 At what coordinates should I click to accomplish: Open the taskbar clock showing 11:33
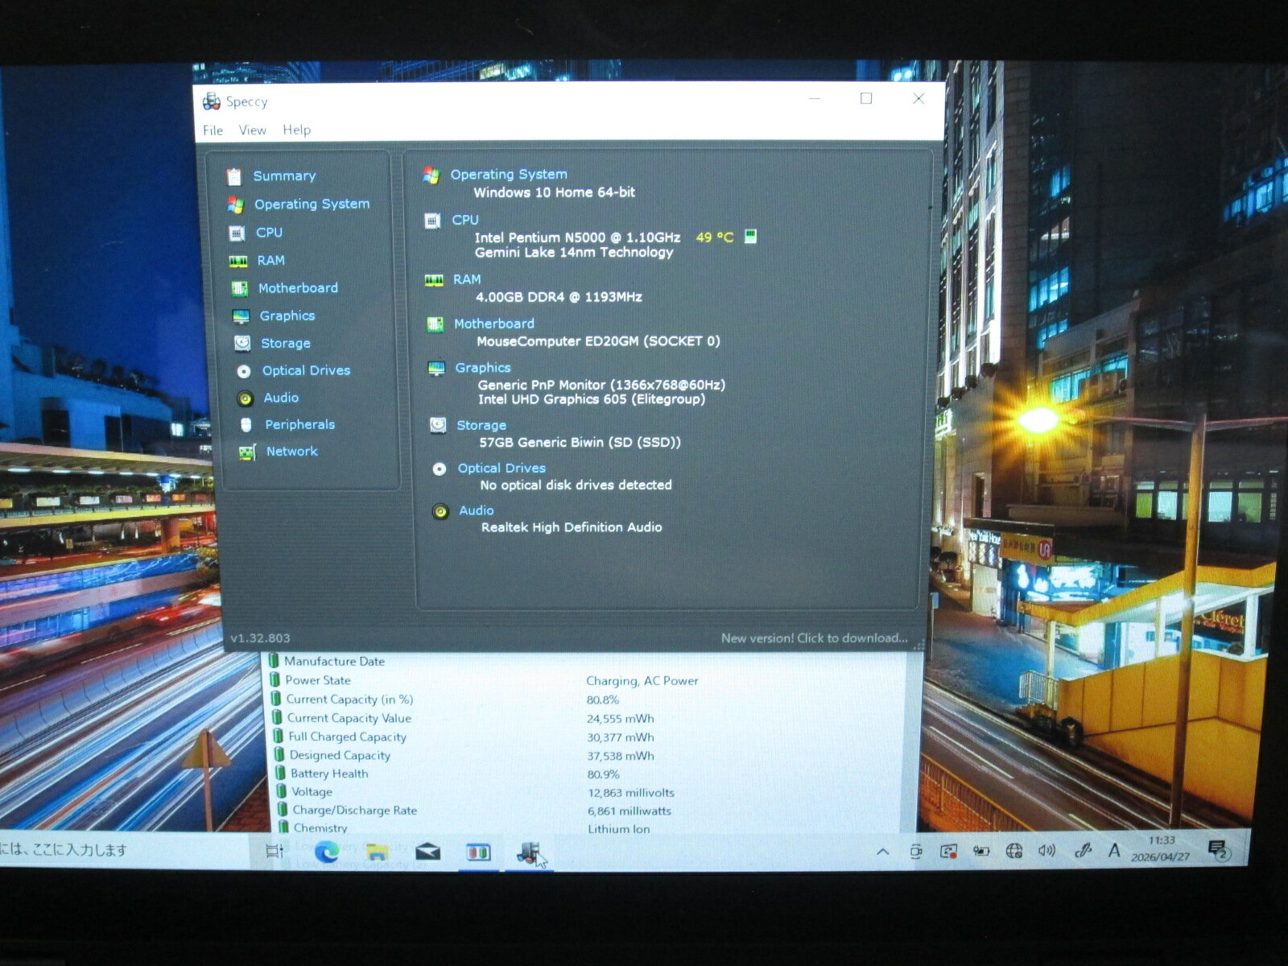(1161, 848)
